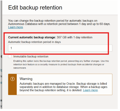Click '307 GB with 1 day retention' text

(x=74, y=37)
